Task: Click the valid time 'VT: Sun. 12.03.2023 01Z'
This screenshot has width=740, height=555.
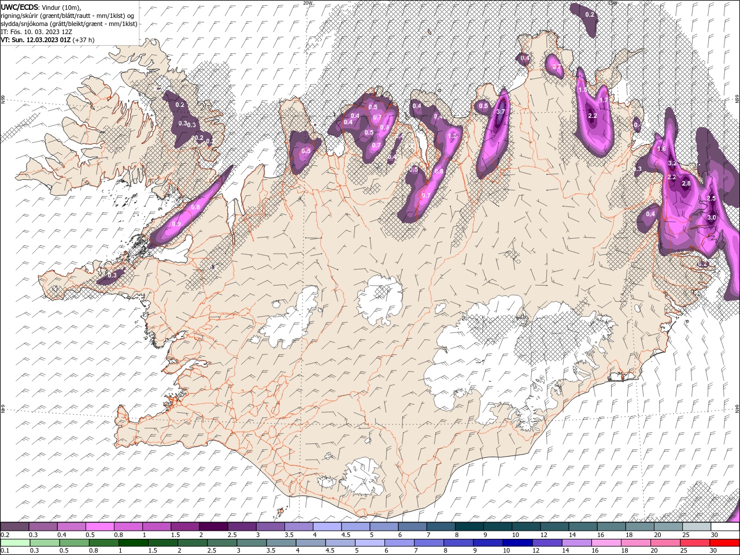Action: coord(36,40)
